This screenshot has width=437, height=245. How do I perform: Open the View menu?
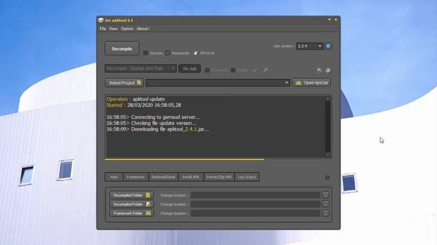(113, 29)
